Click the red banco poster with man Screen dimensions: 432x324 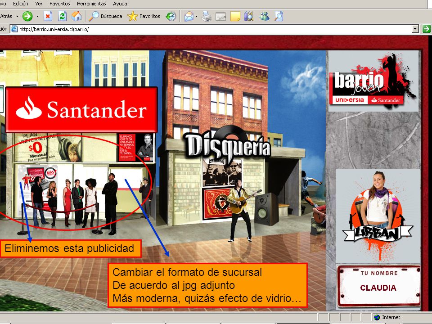[136, 148]
